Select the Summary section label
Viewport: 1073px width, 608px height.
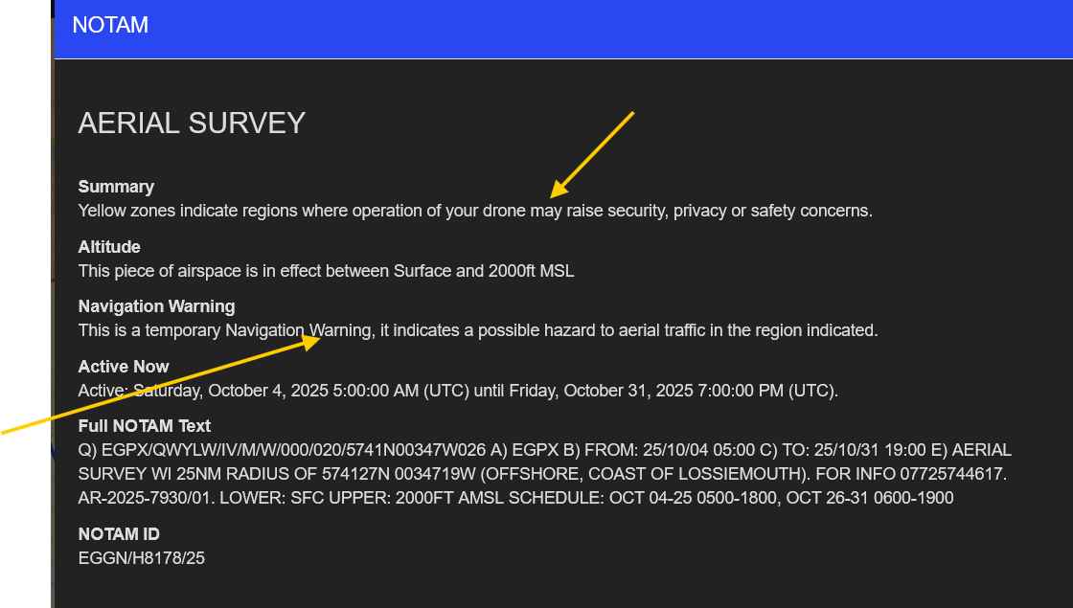pyautogui.click(x=116, y=187)
